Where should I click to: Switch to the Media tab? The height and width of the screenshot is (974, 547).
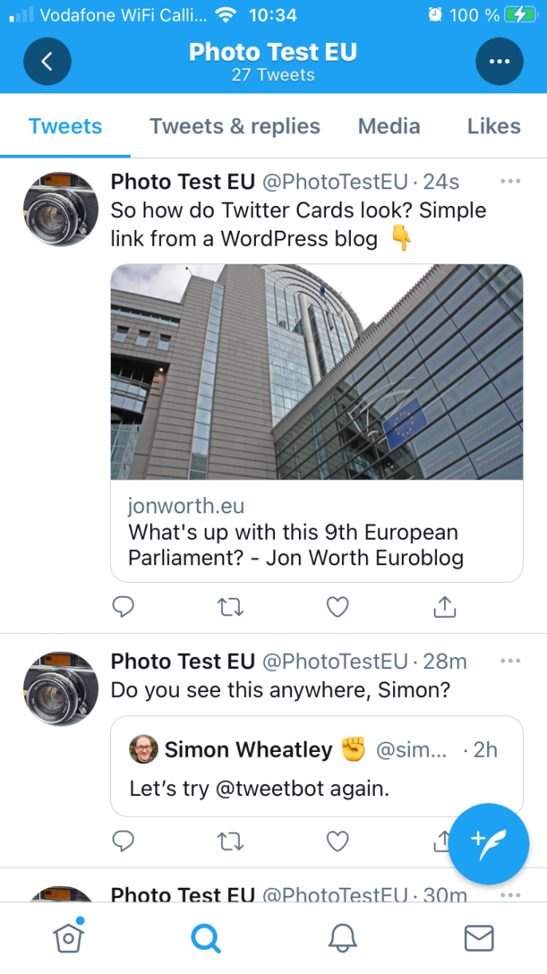(389, 126)
